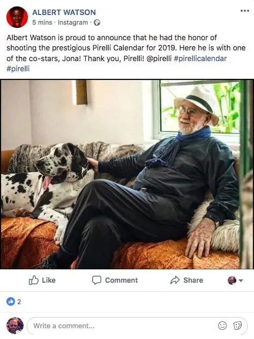The height and width of the screenshot is (339, 254).
Task: Open the emoji picker in comment box
Action: pos(222,326)
